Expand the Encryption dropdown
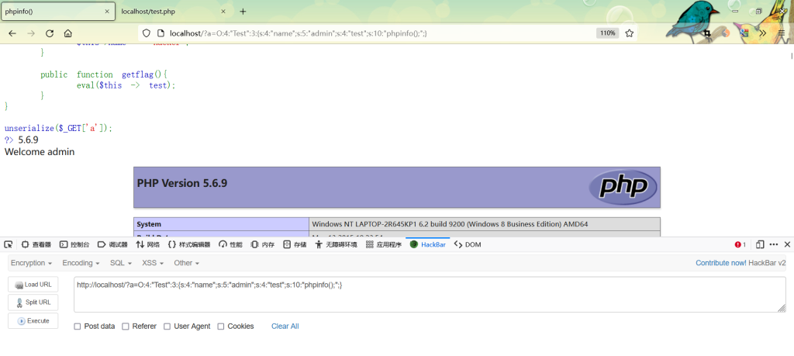Viewport: 794px width, 356px height. (32, 263)
